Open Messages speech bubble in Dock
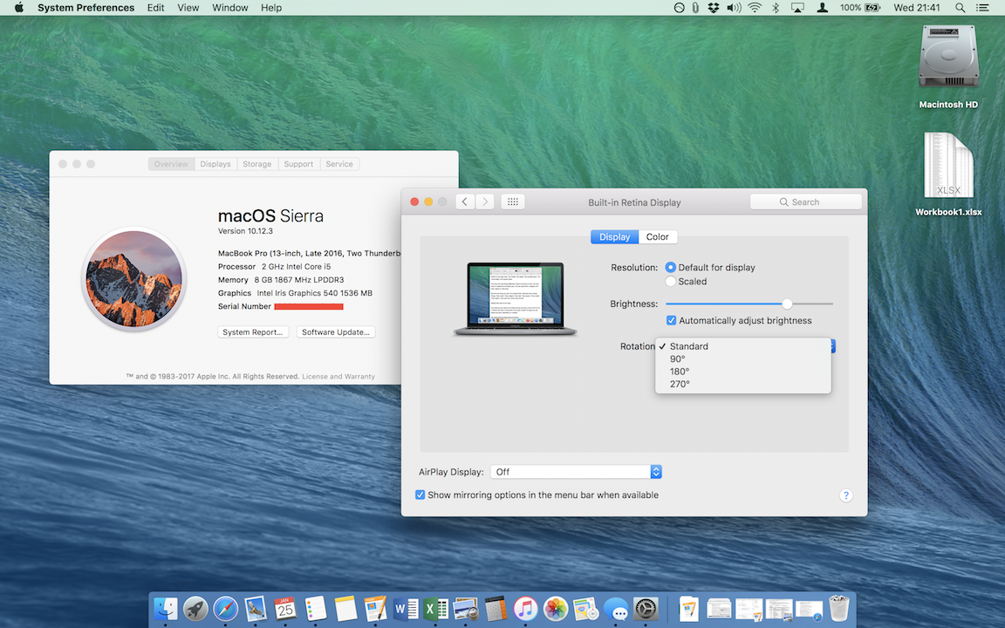This screenshot has width=1005, height=628. tap(616, 610)
